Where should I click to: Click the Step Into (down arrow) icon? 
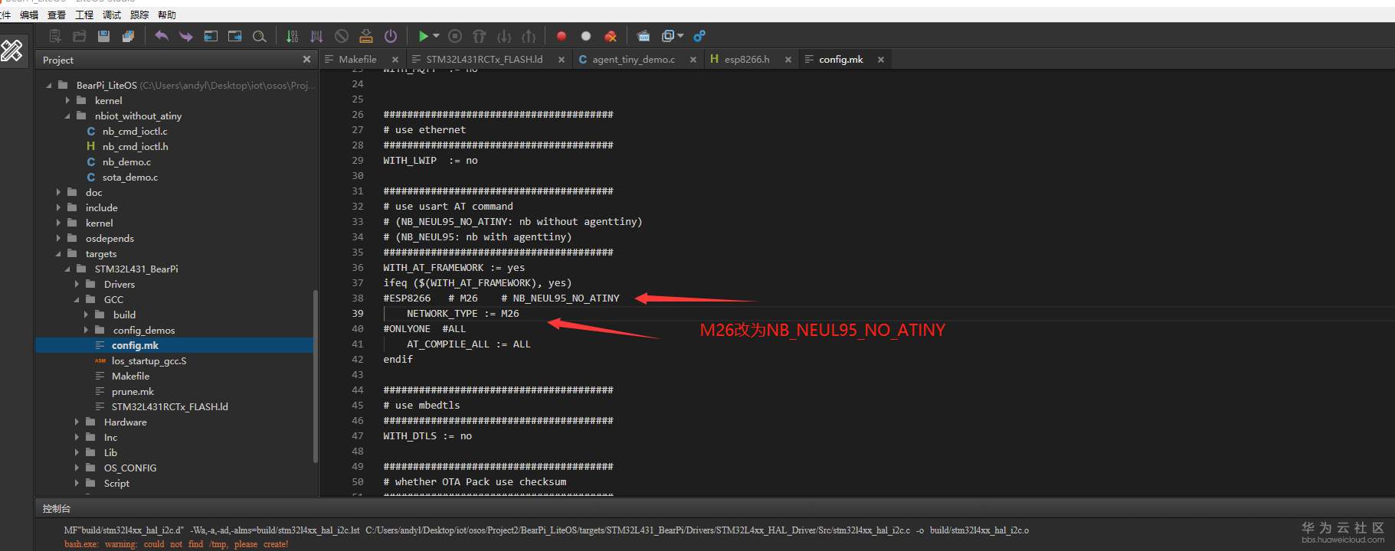click(x=504, y=36)
